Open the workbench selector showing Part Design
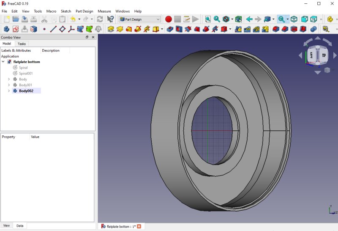 140,19
